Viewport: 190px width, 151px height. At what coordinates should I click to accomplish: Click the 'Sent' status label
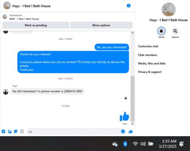[x=125, y=124]
